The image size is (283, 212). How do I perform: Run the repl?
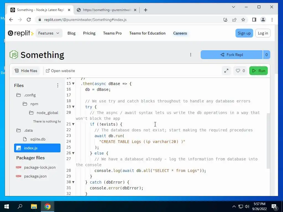[x=258, y=71]
